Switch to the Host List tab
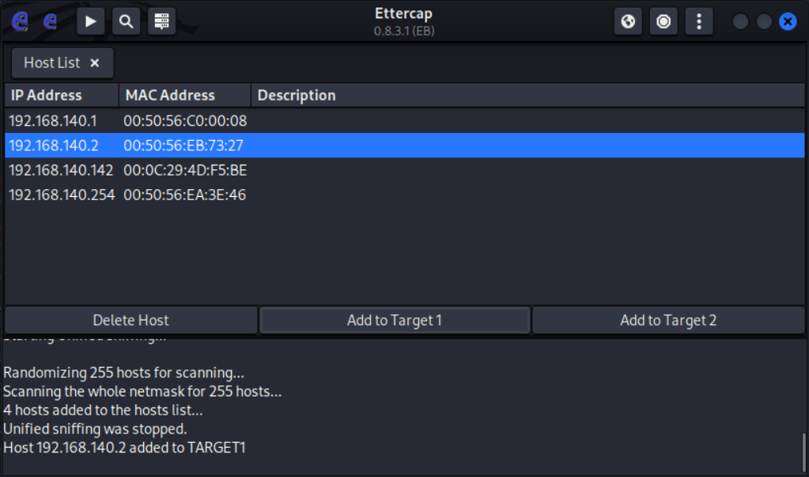The height and width of the screenshot is (477, 809). point(52,63)
